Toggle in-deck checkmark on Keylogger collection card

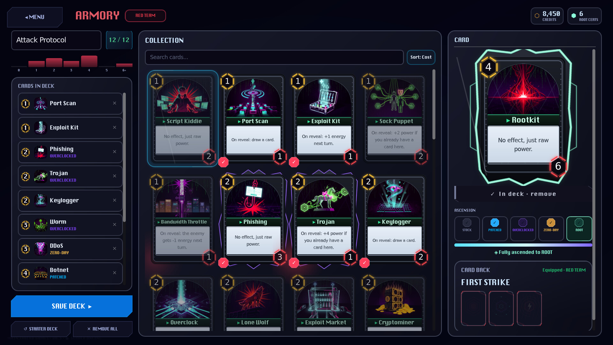[x=364, y=263]
